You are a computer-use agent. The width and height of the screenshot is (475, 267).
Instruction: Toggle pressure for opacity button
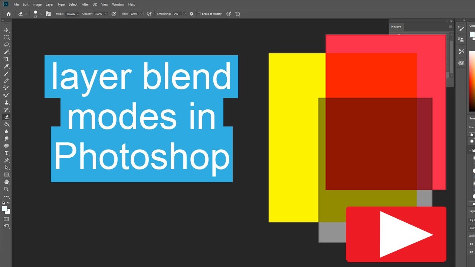(114, 14)
